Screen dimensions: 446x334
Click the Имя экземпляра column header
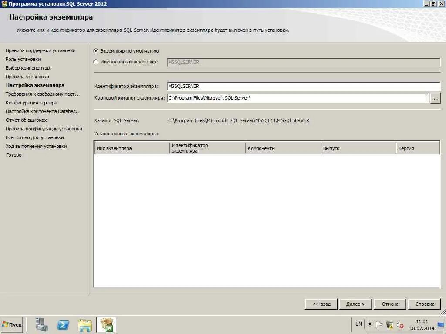(132, 148)
